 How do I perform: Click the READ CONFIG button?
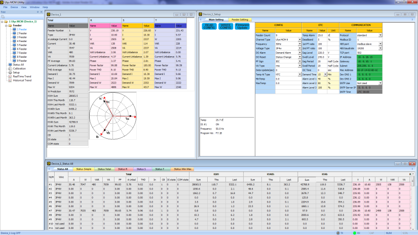(209, 26)
